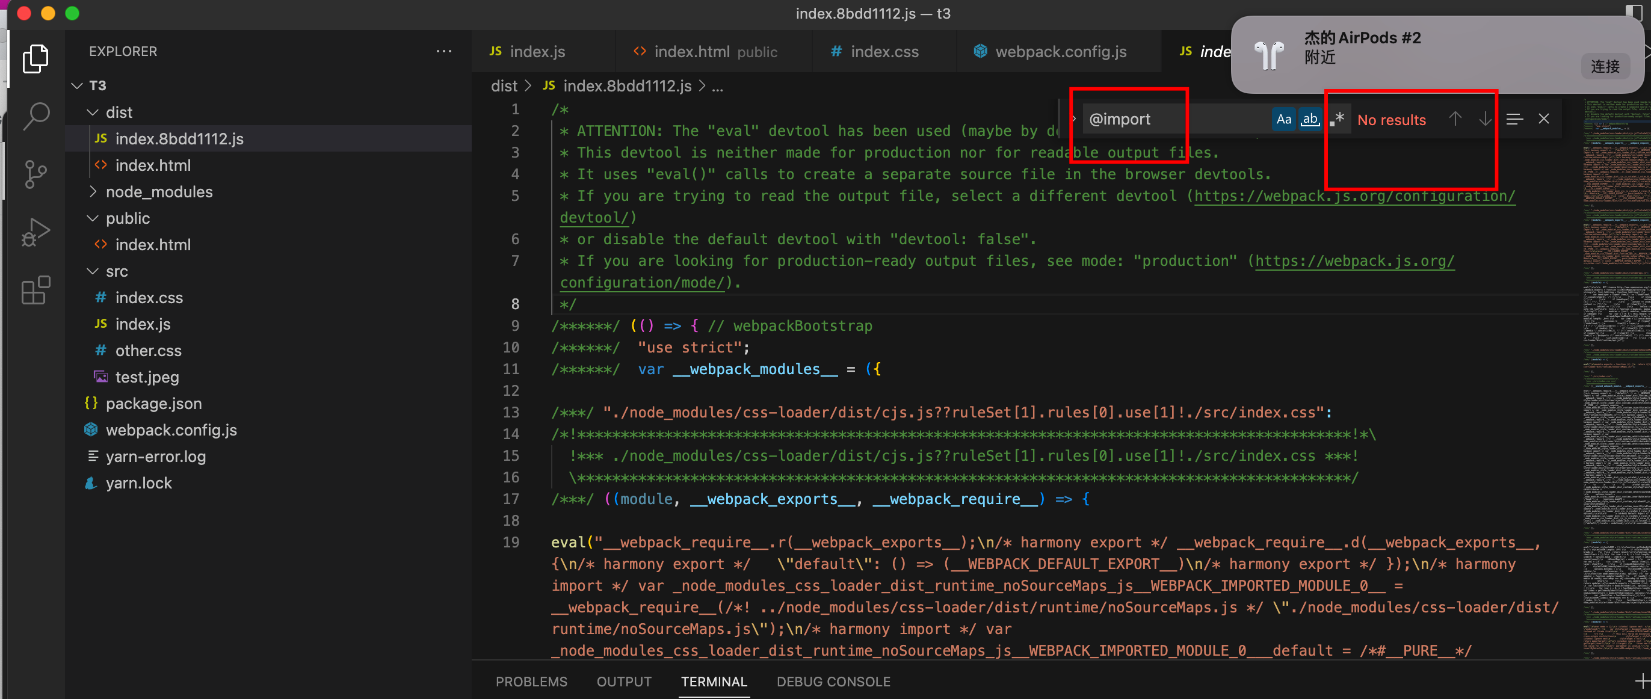Screen dimensions: 1651x699
Task: Collapse the dist folder
Action: [93, 112]
